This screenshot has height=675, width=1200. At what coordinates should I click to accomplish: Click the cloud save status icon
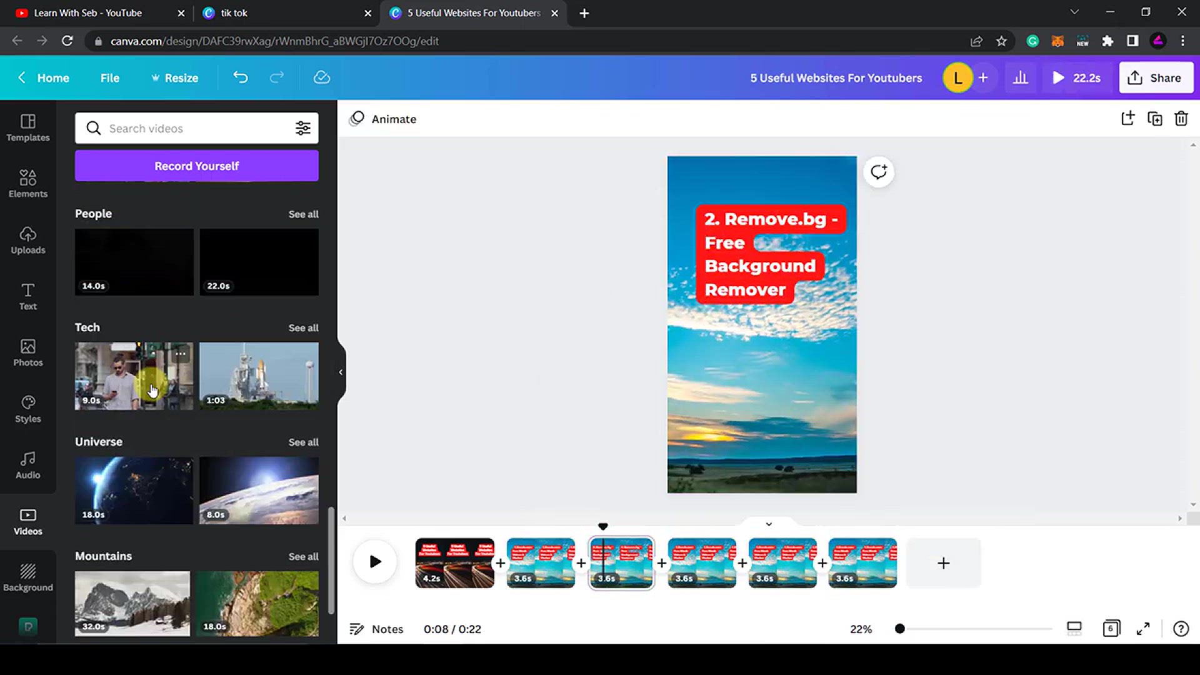click(x=321, y=77)
